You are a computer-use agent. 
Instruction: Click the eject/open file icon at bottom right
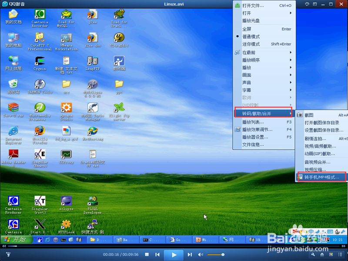(x=322, y=254)
